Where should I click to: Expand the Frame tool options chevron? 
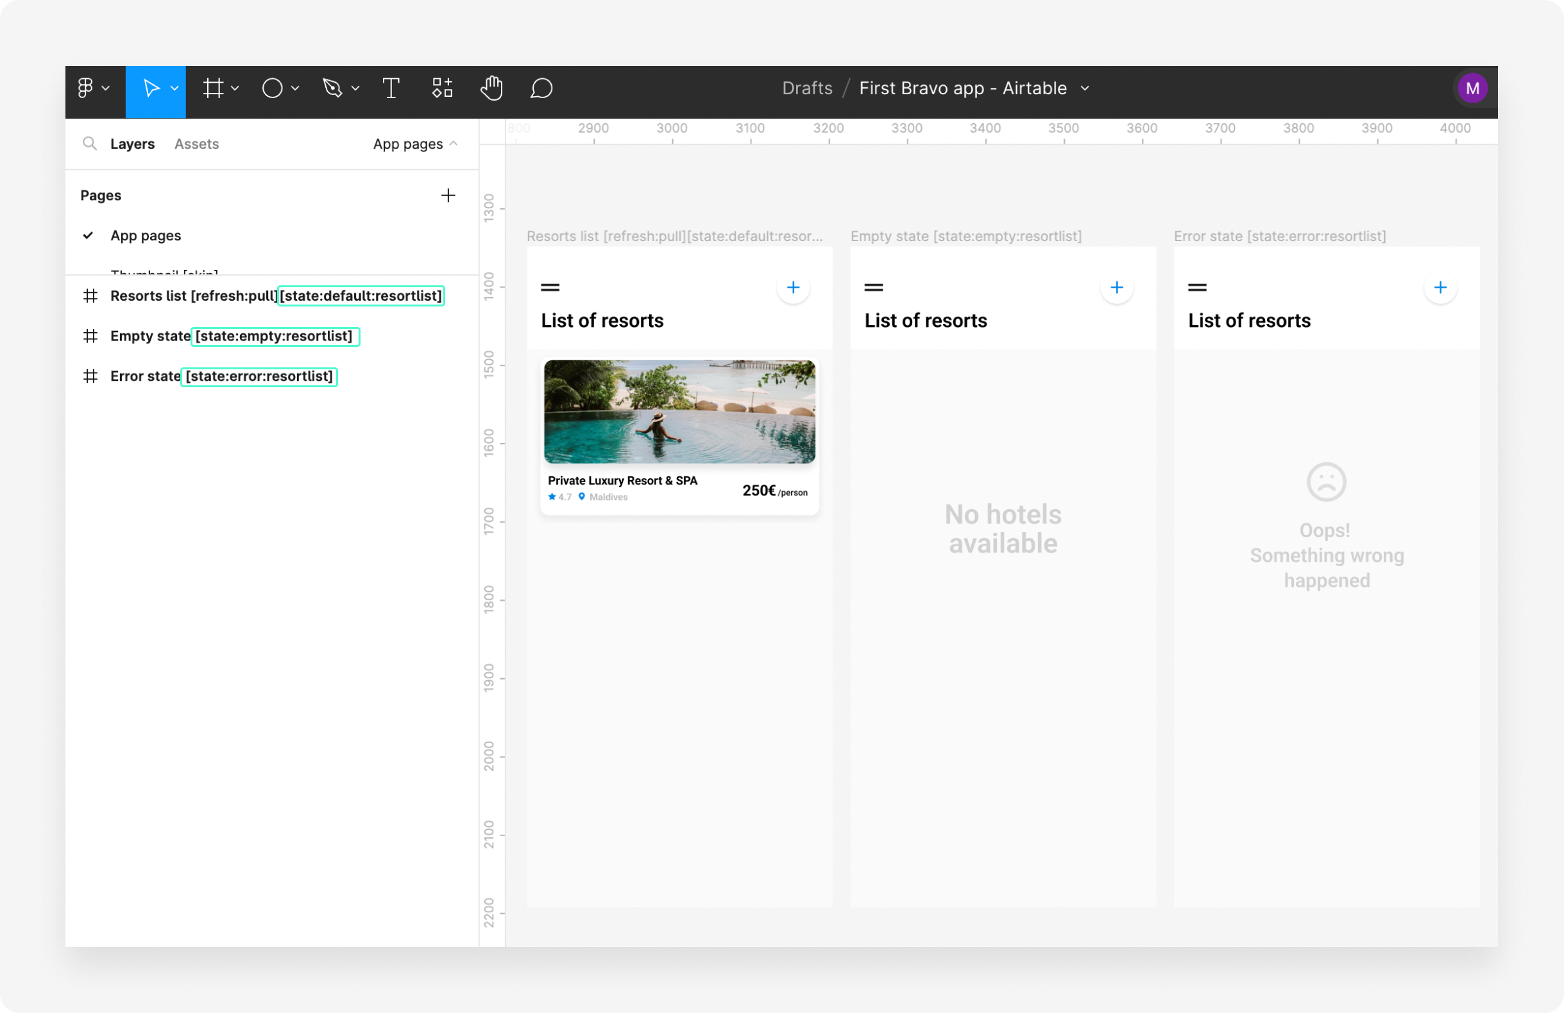[235, 88]
